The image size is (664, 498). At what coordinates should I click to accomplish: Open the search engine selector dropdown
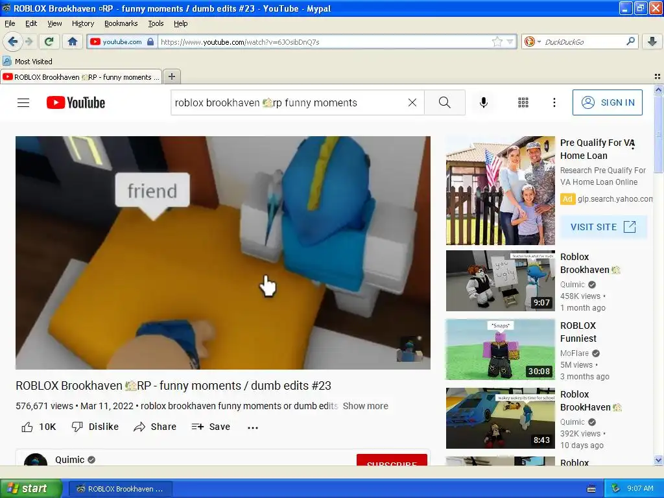[532, 41]
